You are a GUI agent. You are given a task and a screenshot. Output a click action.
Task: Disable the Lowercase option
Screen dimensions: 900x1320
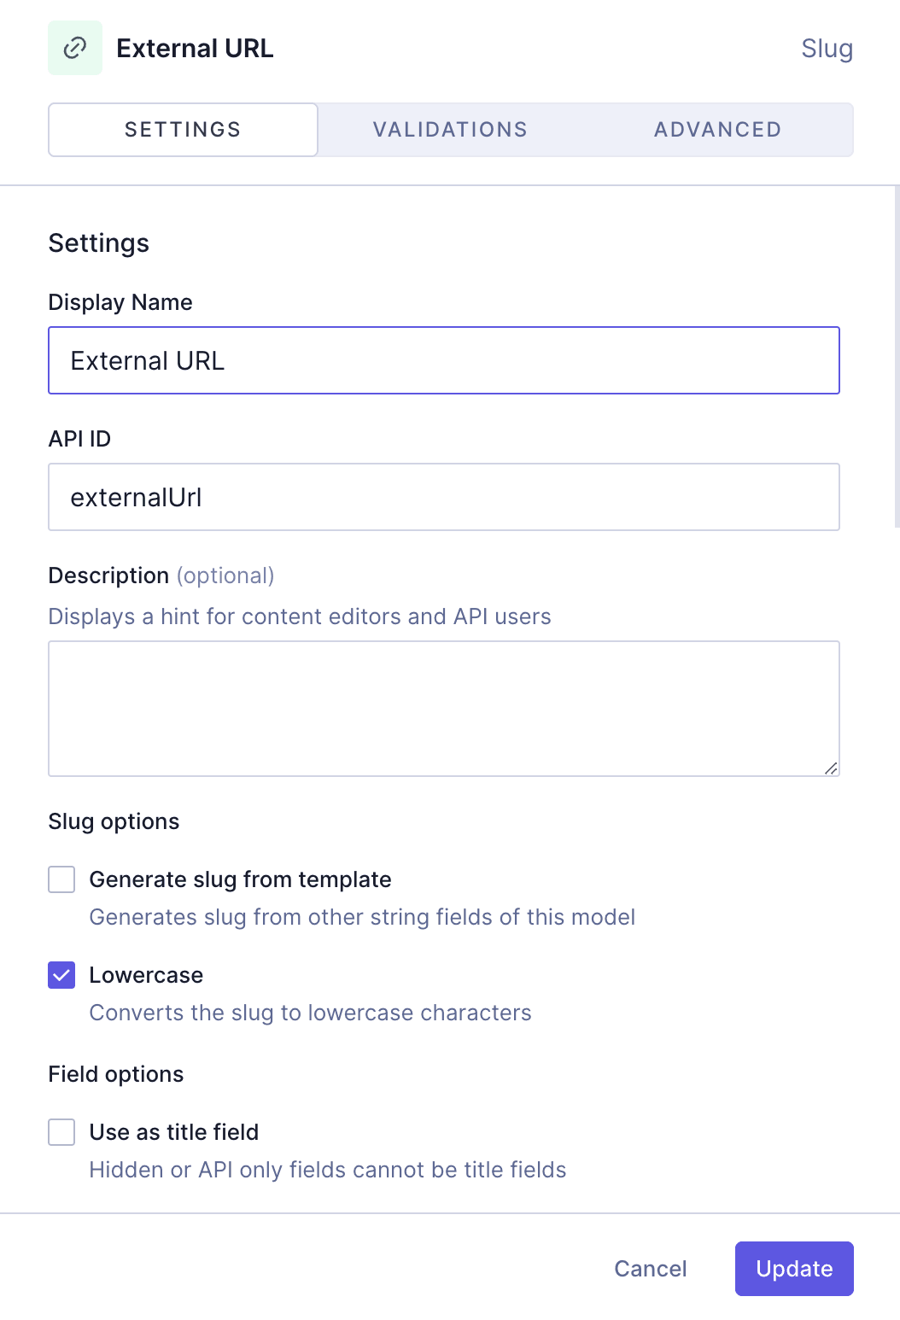pyautogui.click(x=61, y=975)
